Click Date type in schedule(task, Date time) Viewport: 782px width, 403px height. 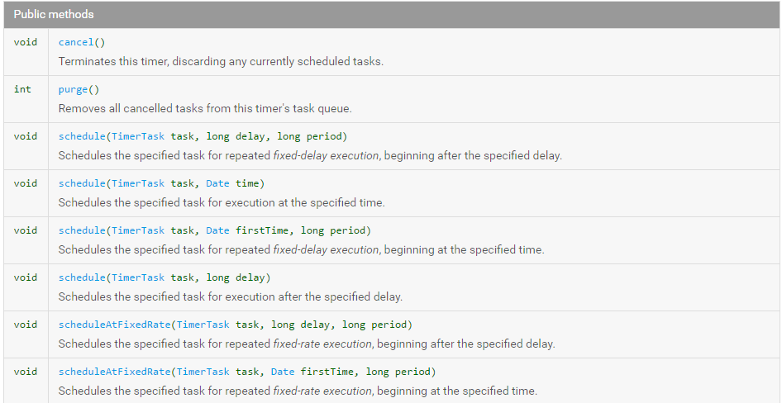217,183
